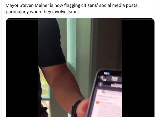This screenshot has width=160, height=117.
Task: Click the lower back arrow on the phone screen
Action: [100, 84]
